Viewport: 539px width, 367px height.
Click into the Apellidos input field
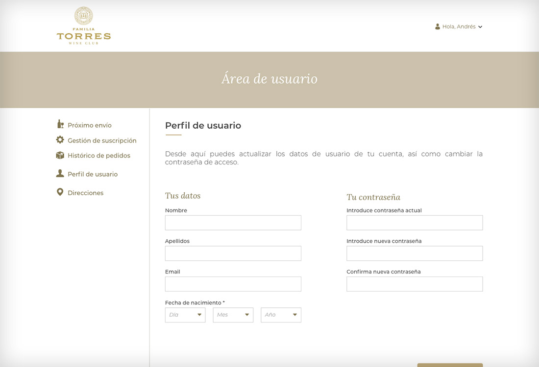point(233,253)
